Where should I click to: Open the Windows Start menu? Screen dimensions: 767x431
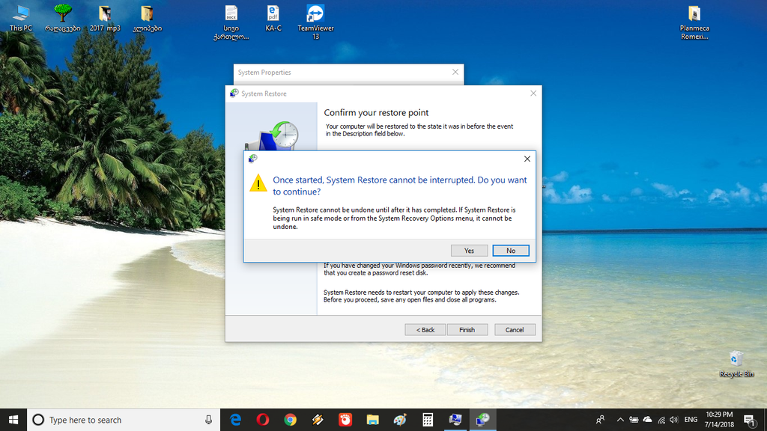point(13,420)
